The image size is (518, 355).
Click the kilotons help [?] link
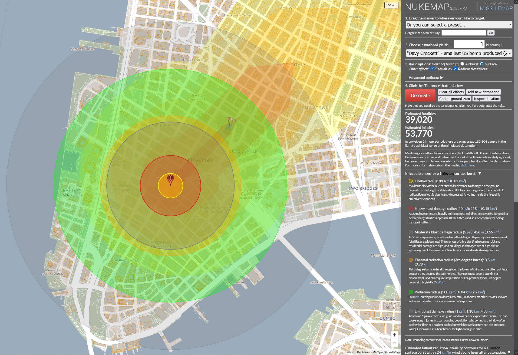[x=501, y=45]
